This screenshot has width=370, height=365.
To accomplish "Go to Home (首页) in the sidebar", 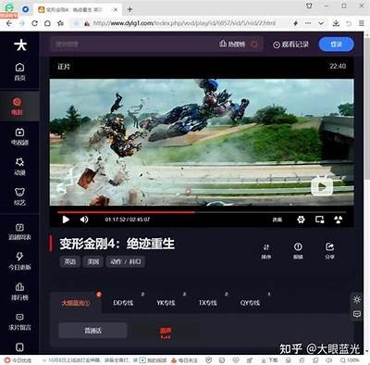I will 19,71.
